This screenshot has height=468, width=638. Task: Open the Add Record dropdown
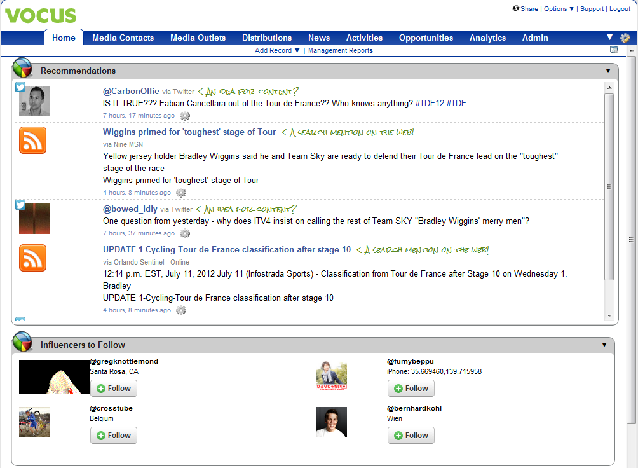[277, 50]
